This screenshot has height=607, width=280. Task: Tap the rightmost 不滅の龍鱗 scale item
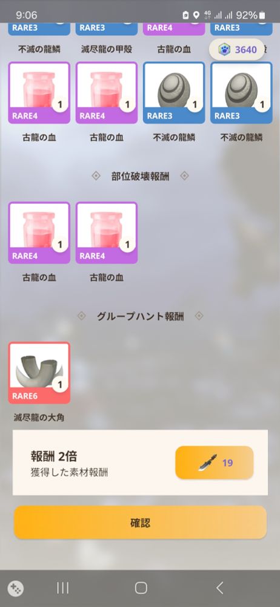[x=241, y=92]
